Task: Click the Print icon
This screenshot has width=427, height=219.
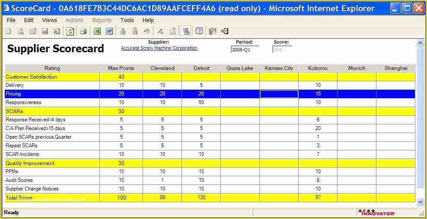Action: [x=83, y=31]
